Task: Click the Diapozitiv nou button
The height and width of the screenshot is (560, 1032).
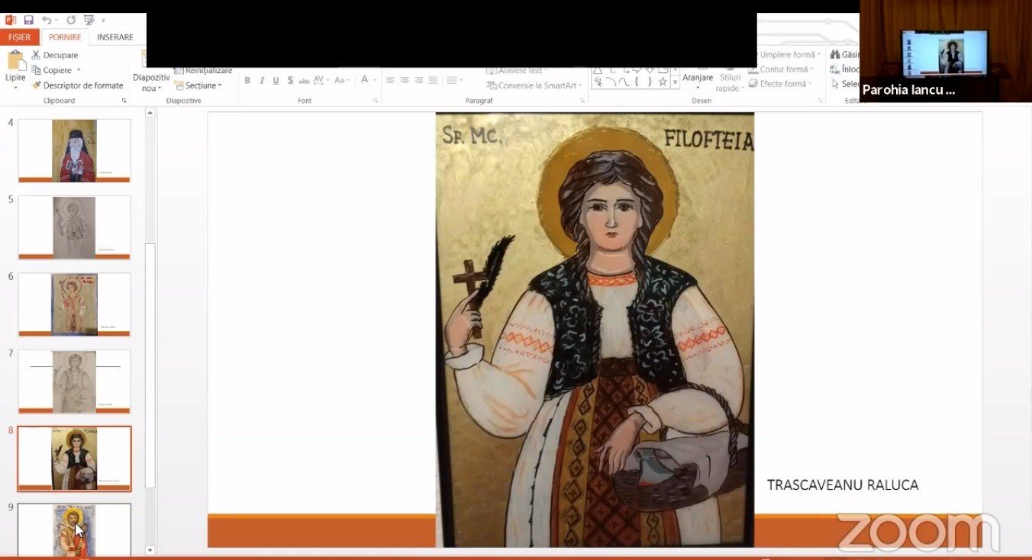Action: tap(150, 76)
